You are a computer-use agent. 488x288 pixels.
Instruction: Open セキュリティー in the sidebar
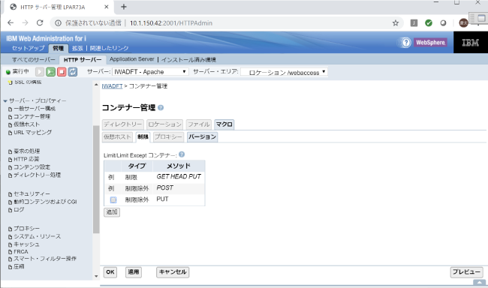(x=32, y=193)
